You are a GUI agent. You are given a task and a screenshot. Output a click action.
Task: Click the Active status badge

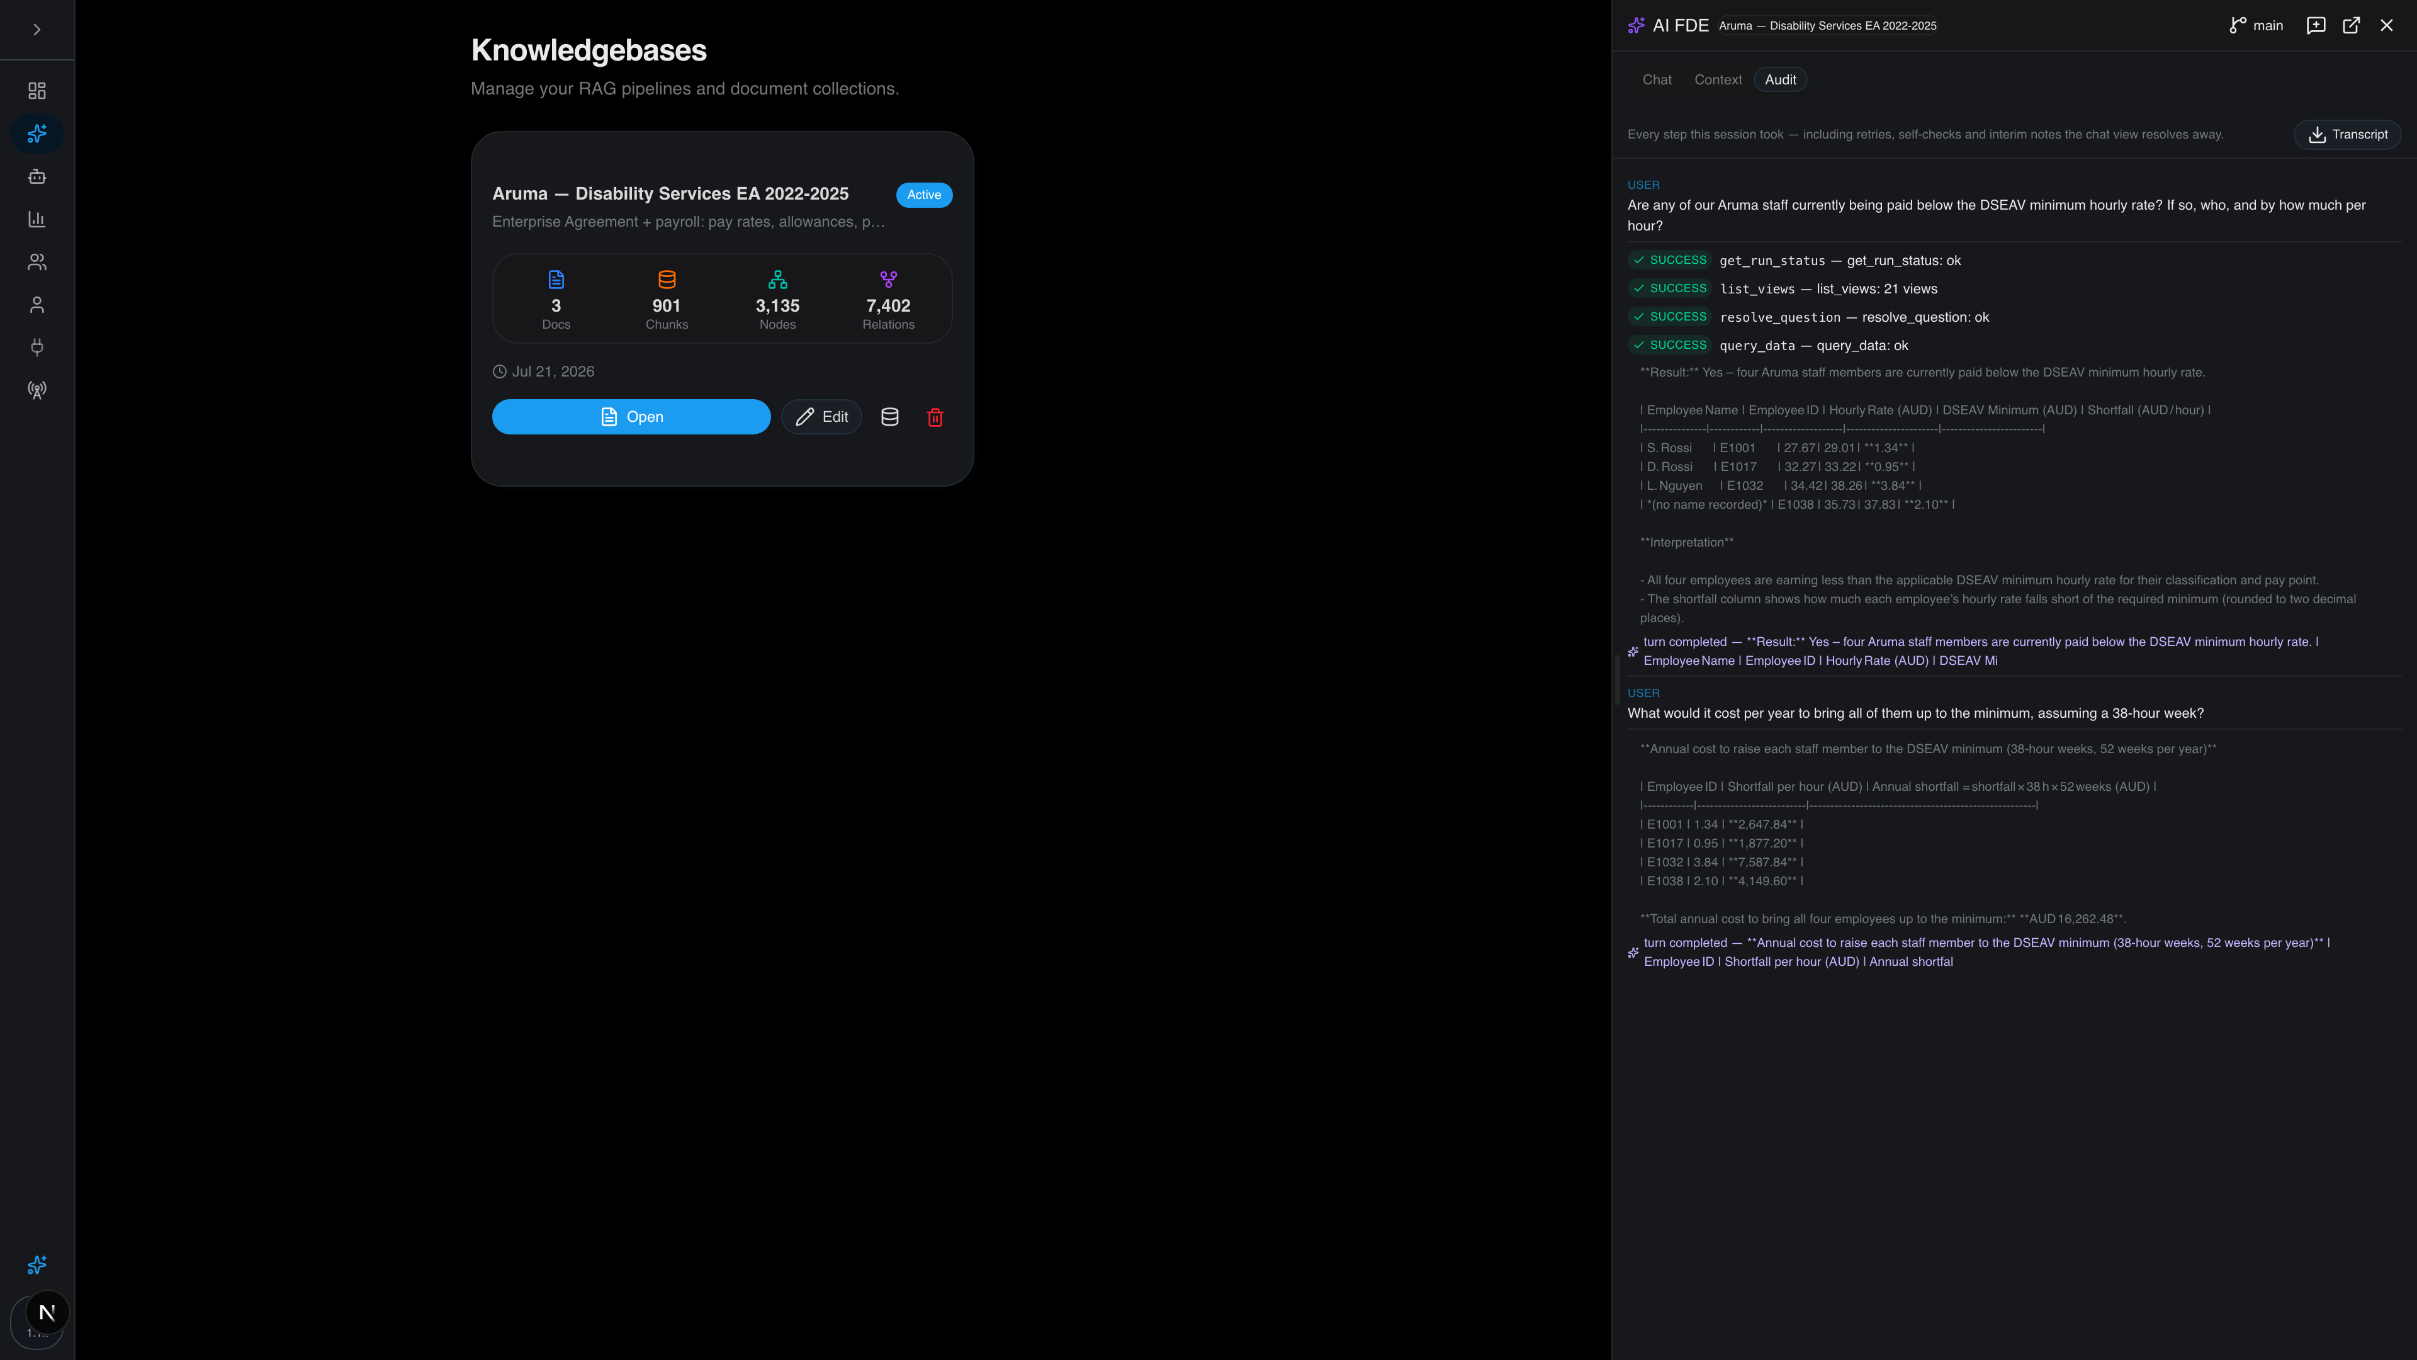point(923,195)
